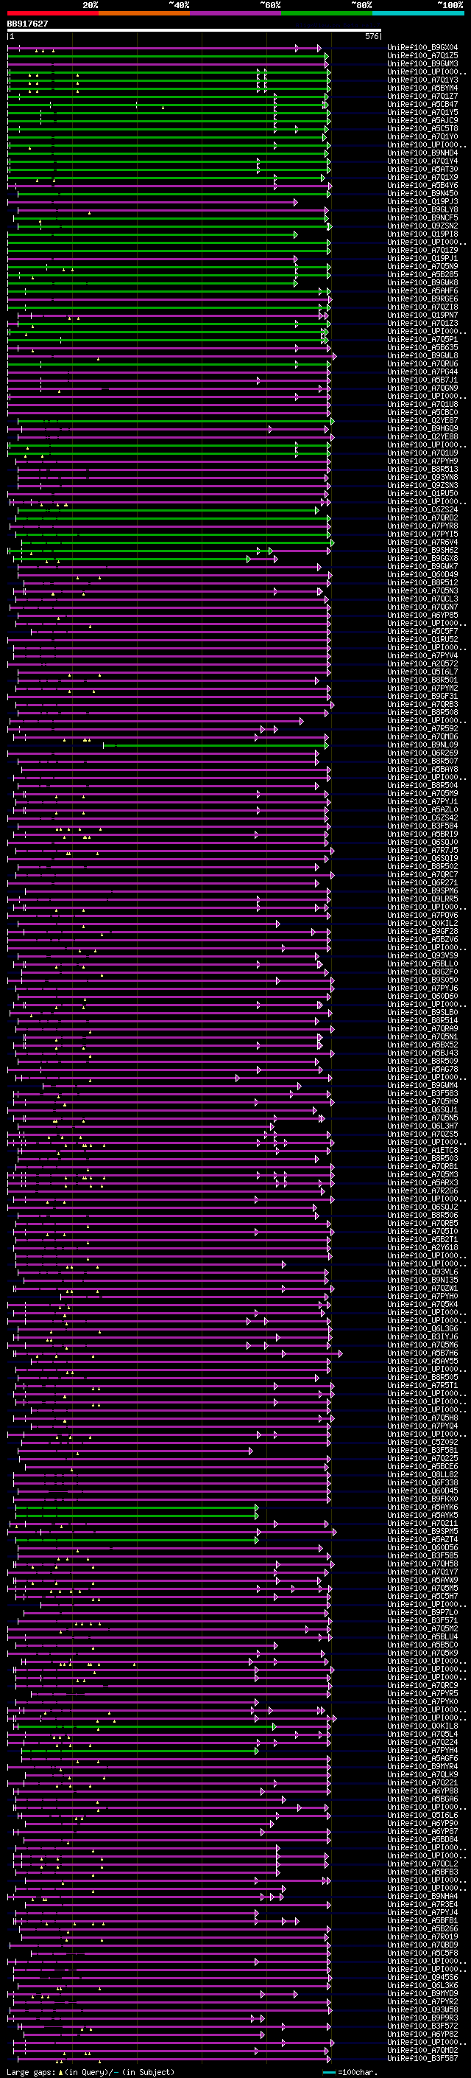Click the 'Large gaps' legend text
Image resolution: width=471 pixels, height=2078 pixels.
(32, 2072)
